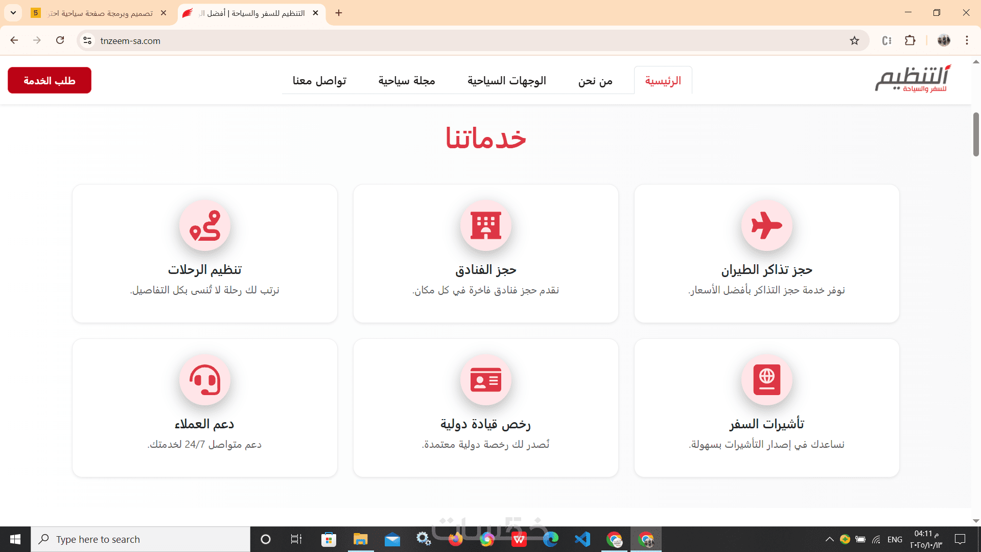Click the trip route planning icon
The width and height of the screenshot is (981, 552).
click(x=204, y=225)
